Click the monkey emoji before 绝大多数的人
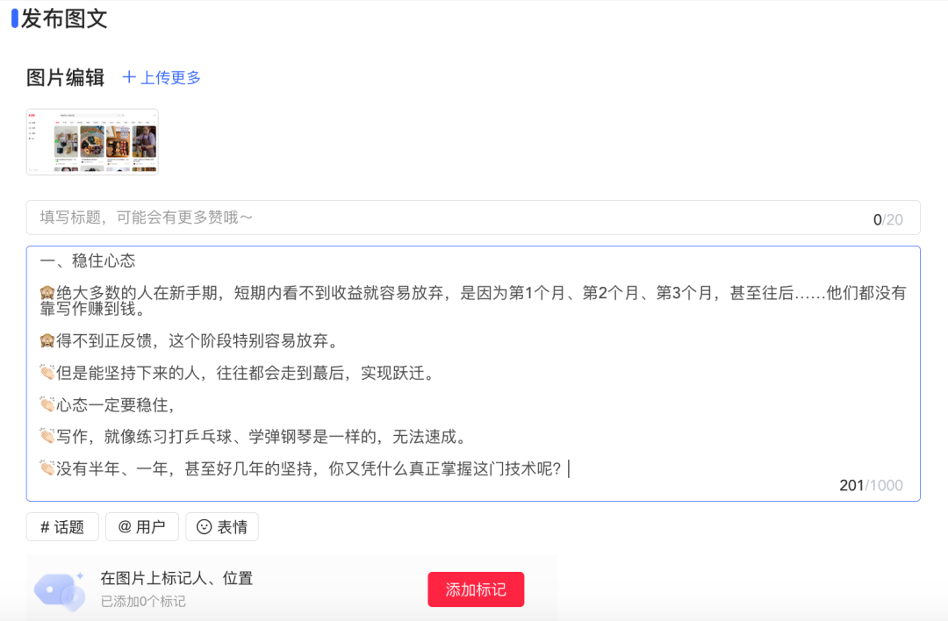The width and height of the screenshot is (948, 621). click(47, 294)
